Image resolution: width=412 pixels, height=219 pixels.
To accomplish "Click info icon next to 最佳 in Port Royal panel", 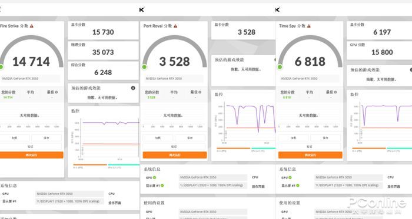I will pyautogui.click(x=200, y=92).
